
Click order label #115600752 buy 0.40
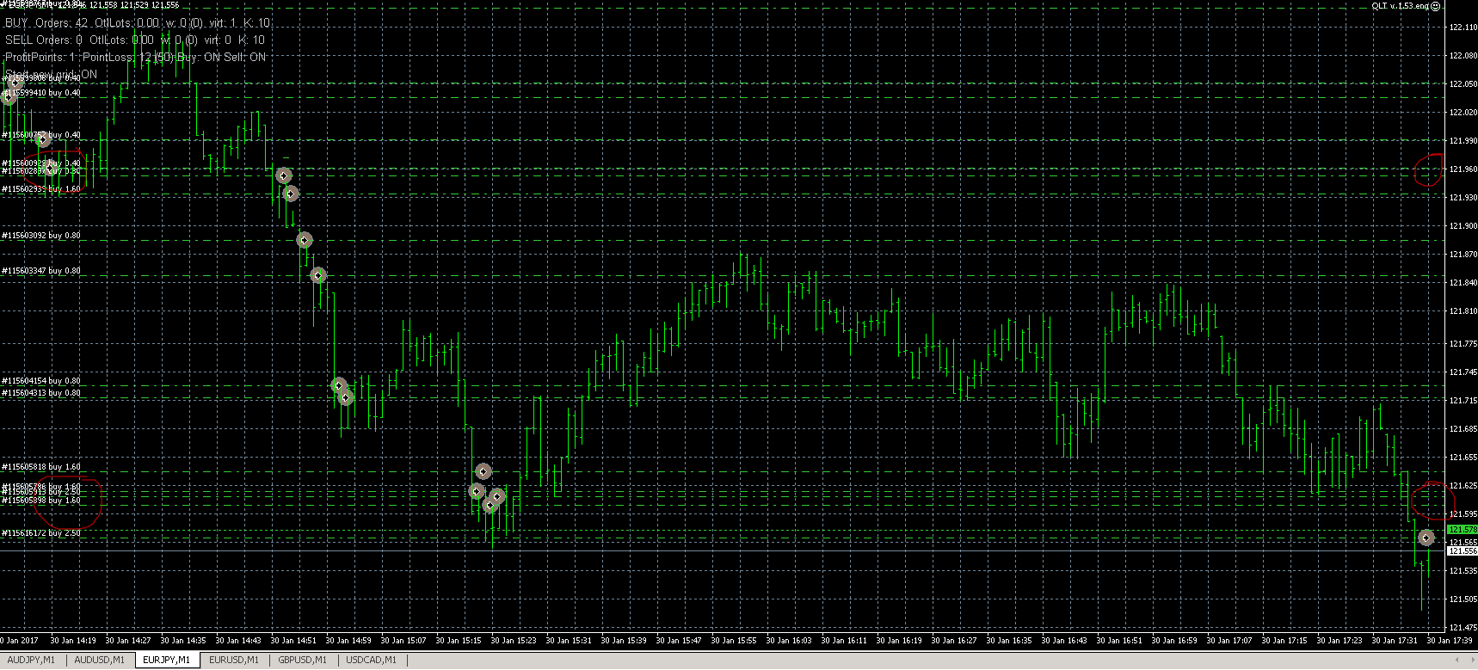pos(41,135)
